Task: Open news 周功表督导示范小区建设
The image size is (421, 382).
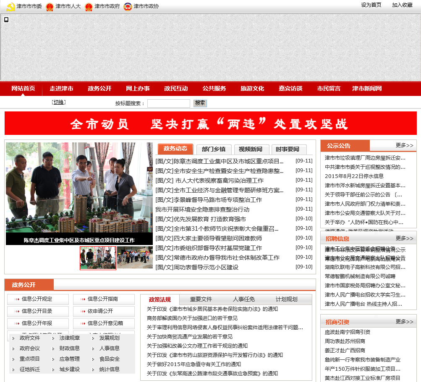Action: point(197,267)
